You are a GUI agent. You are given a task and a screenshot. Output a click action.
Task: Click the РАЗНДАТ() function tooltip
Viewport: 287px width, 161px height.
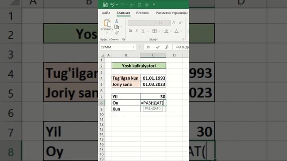152,109
